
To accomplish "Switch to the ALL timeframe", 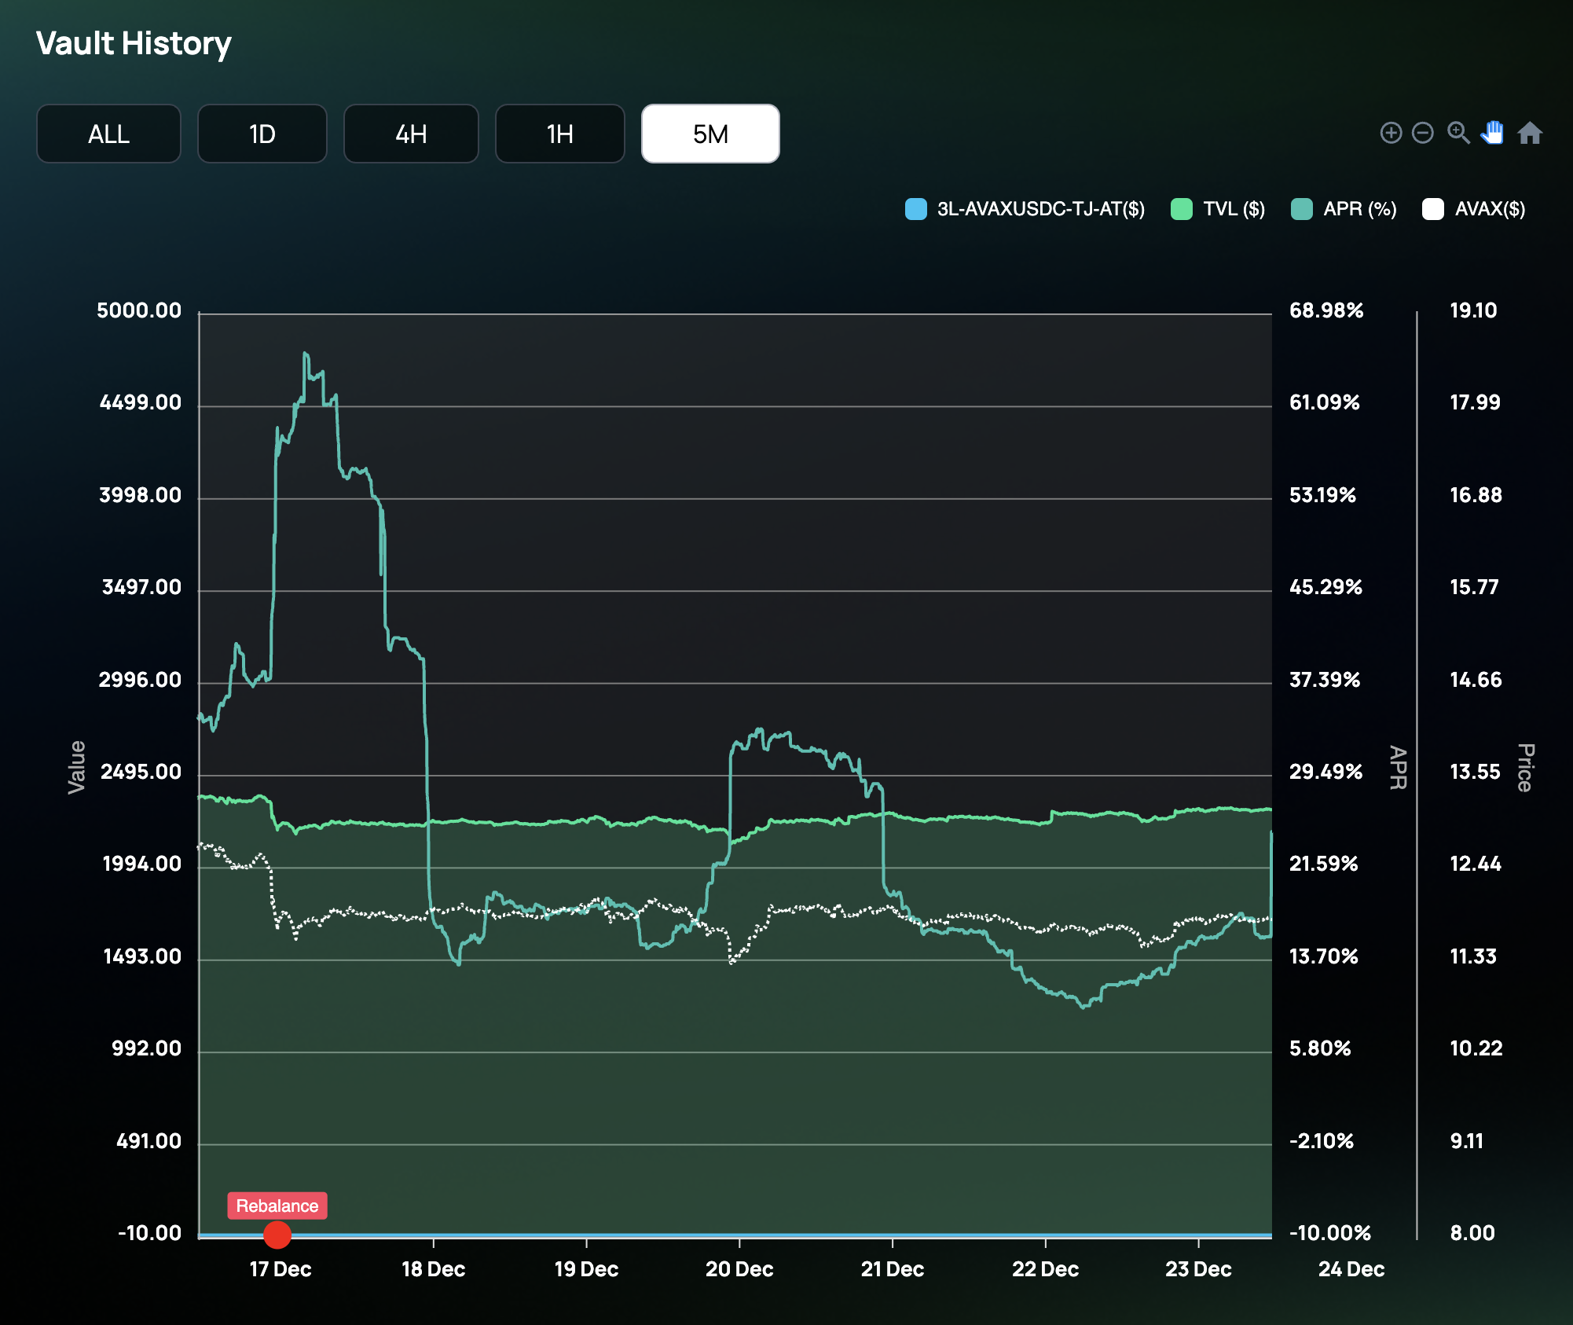I will tap(108, 134).
